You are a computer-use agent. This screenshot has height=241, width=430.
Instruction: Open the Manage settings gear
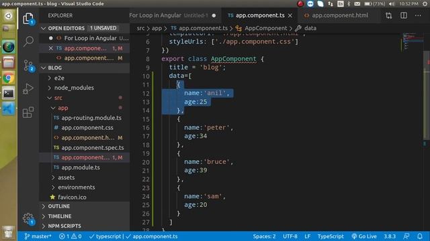28,218
